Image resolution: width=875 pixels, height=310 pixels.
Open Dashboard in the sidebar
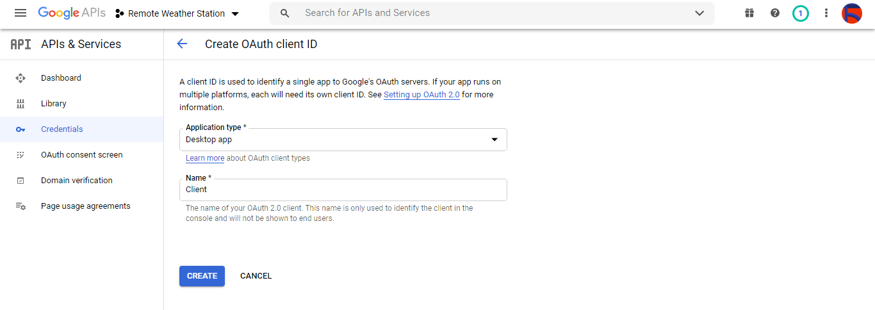[61, 78]
